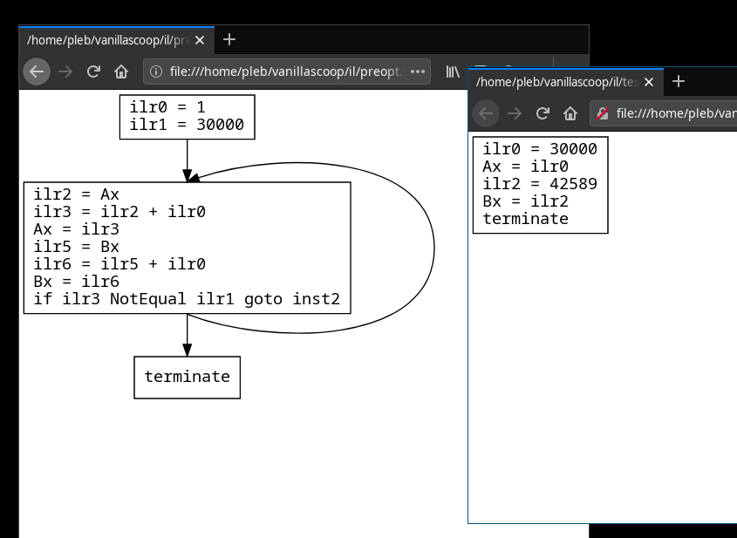Click 'Ax = ilr0' in the front window
This screenshot has height=538, width=737.
click(525, 167)
